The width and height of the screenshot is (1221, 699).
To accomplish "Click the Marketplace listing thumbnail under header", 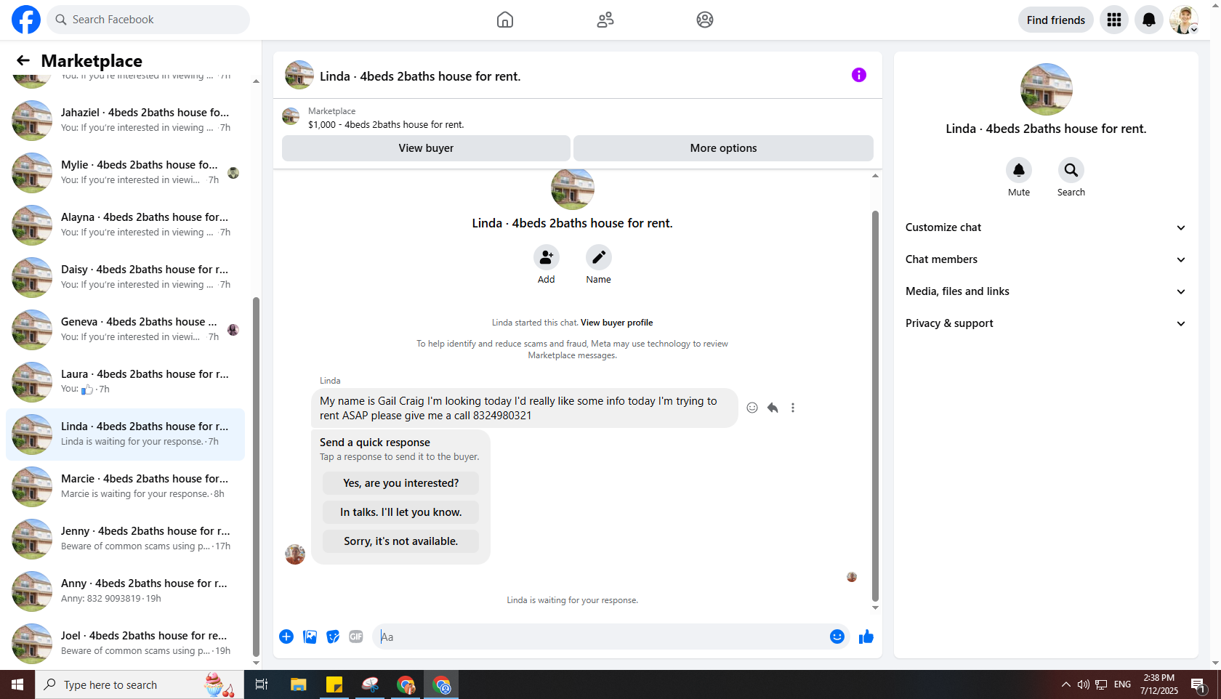I will pyautogui.click(x=291, y=116).
